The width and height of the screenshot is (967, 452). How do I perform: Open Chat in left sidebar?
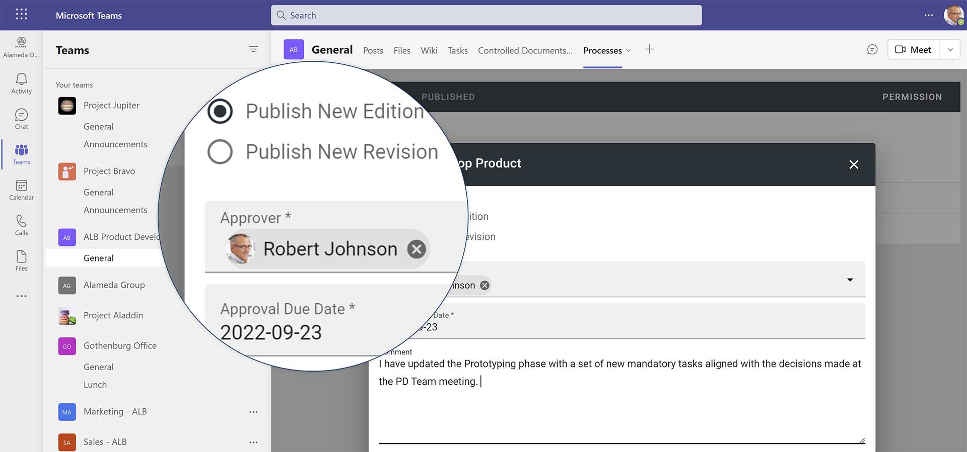point(21,119)
